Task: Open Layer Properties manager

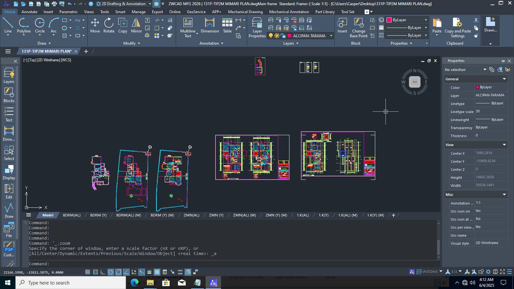Action: pyautogui.click(x=257, y=28)
